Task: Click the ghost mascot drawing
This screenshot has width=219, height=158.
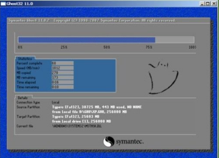Action: click(x=163, y=78)
